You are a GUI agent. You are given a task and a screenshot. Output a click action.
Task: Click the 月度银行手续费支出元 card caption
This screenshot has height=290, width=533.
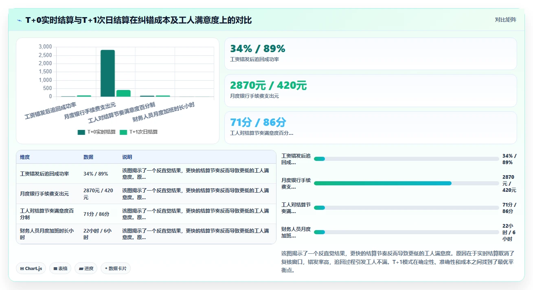(x=254, y=96)
